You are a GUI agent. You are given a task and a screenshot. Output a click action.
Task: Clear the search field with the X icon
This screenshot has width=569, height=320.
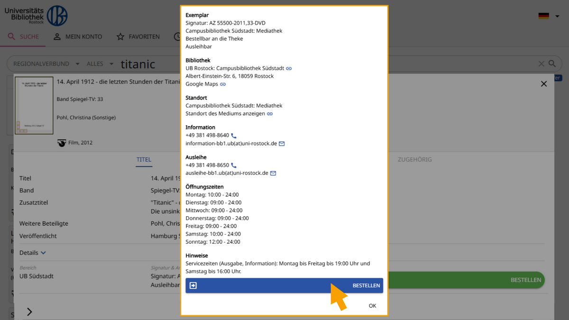(541, 64)
